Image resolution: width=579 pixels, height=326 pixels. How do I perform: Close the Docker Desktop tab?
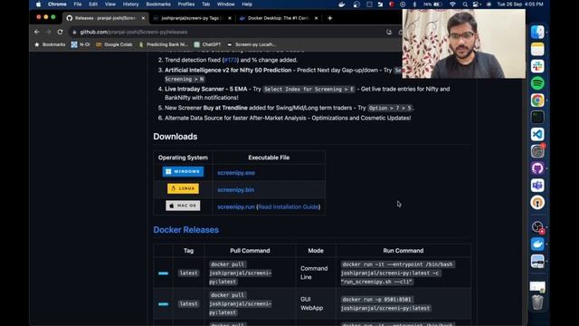316,18
